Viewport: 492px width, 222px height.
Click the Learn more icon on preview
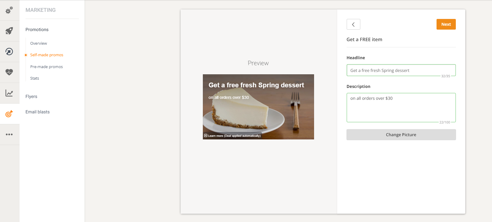coord(206,136)
